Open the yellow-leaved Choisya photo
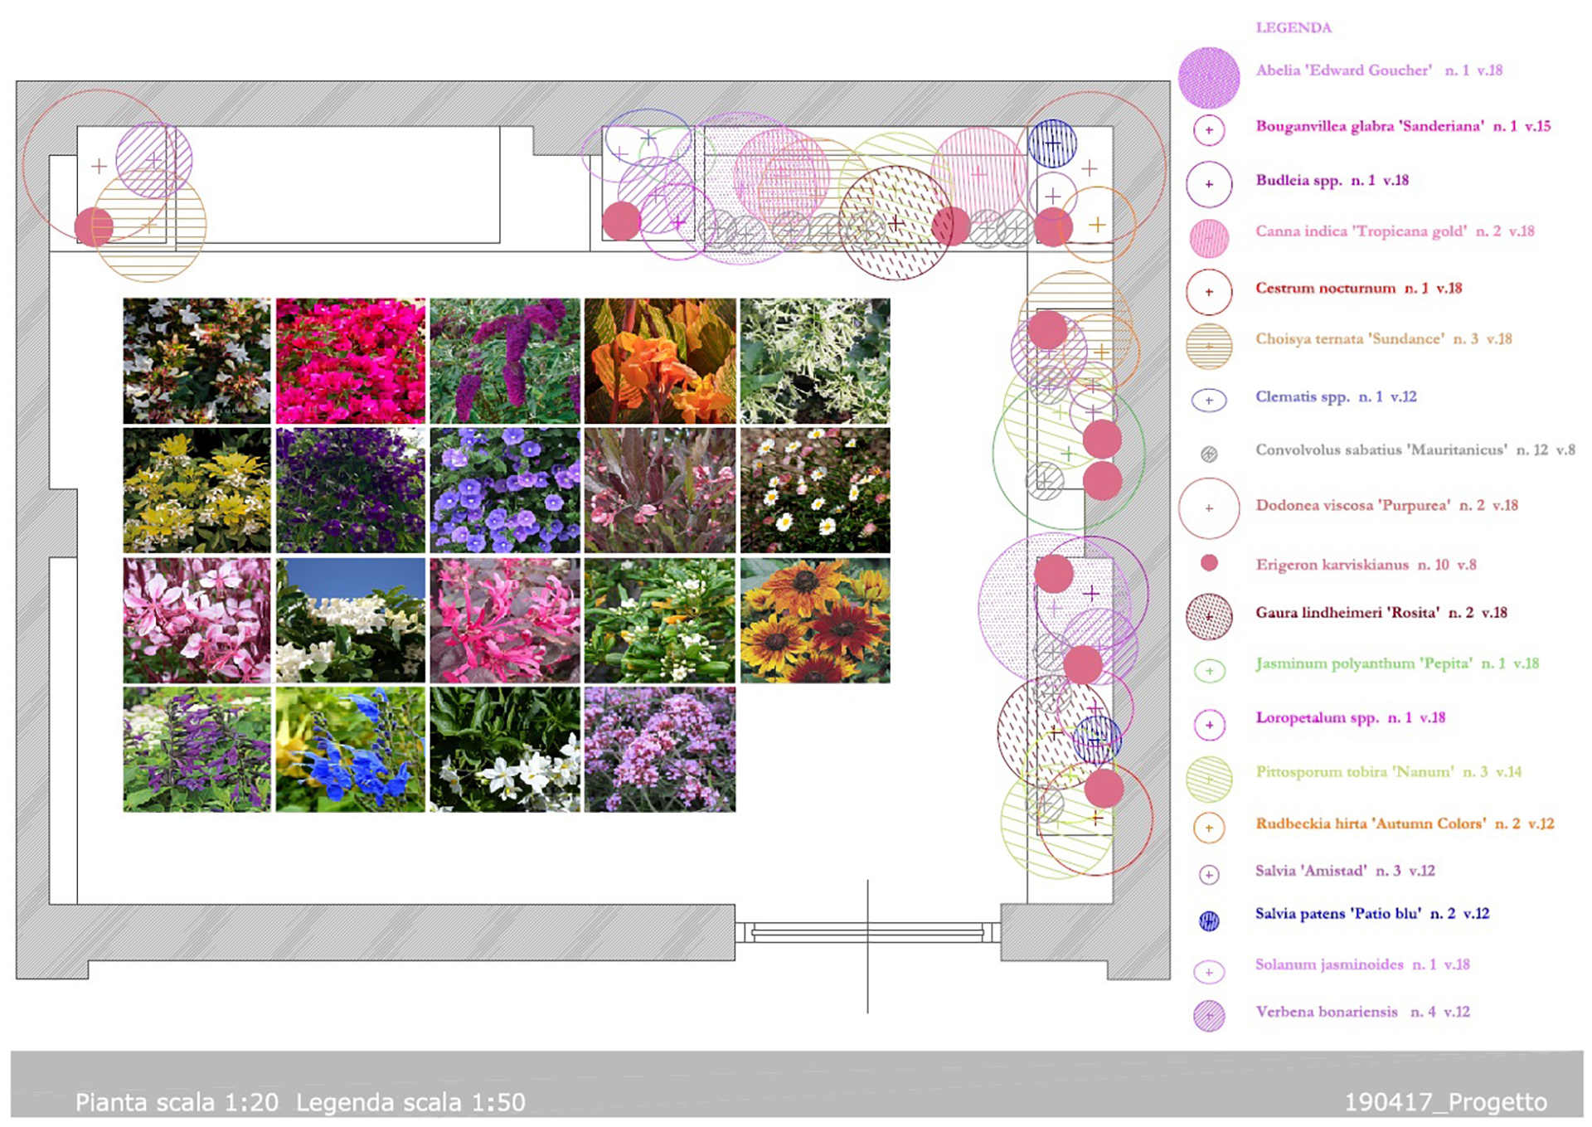This screenshot has height=1127, width=1592. [197, 490]
